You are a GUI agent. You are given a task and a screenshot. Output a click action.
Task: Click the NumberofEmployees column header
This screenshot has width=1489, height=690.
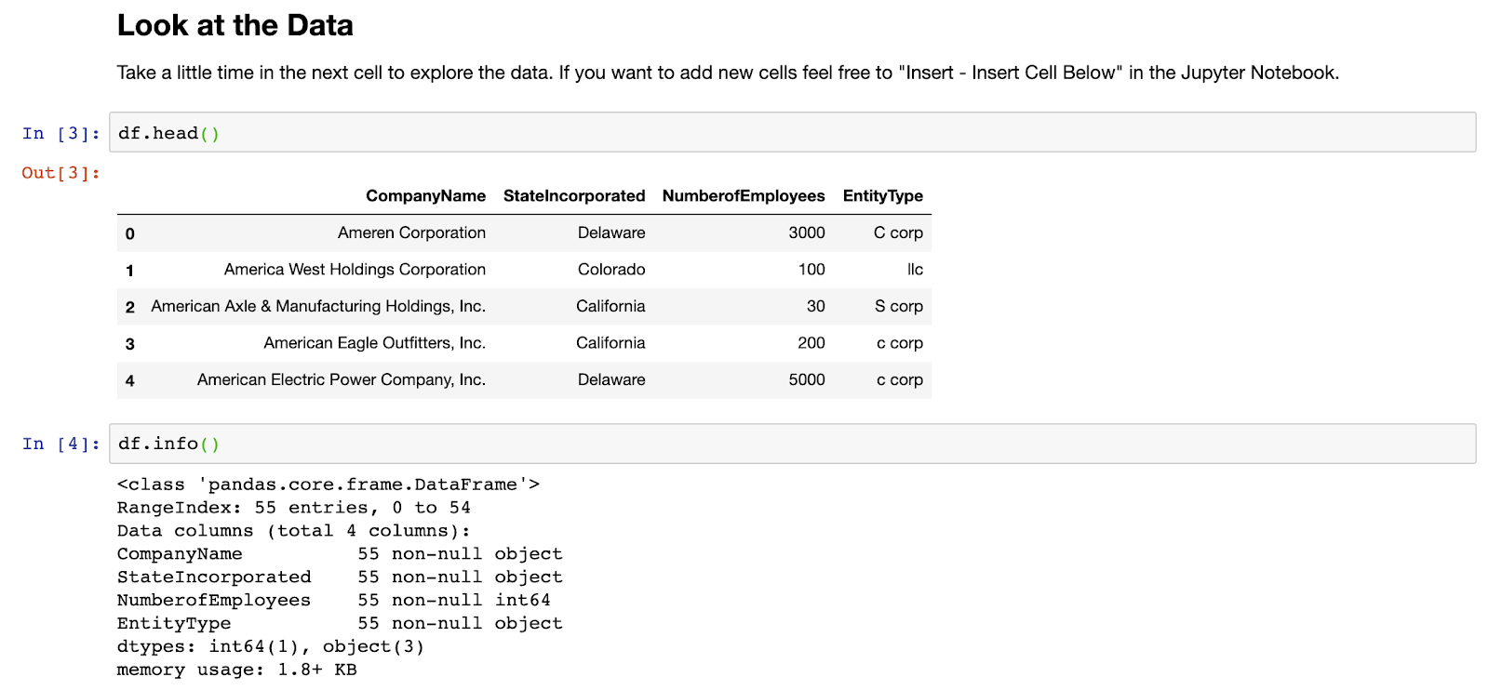pos(744,195)
